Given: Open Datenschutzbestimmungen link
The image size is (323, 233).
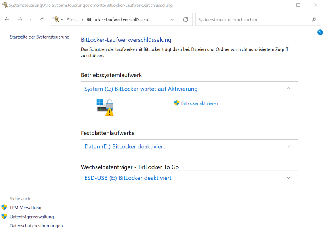Looking at the screenshot, I should 36,226.
